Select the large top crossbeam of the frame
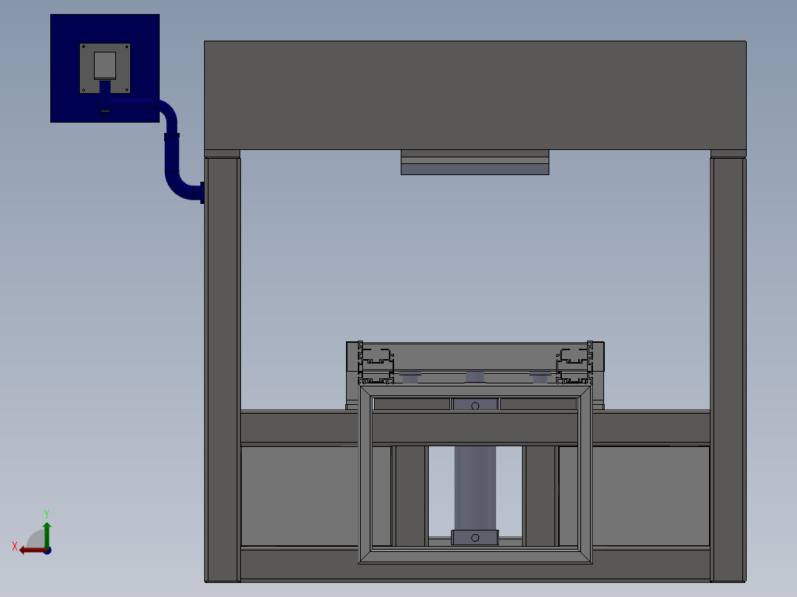797x597 pixels. click(x=475, y=95)
